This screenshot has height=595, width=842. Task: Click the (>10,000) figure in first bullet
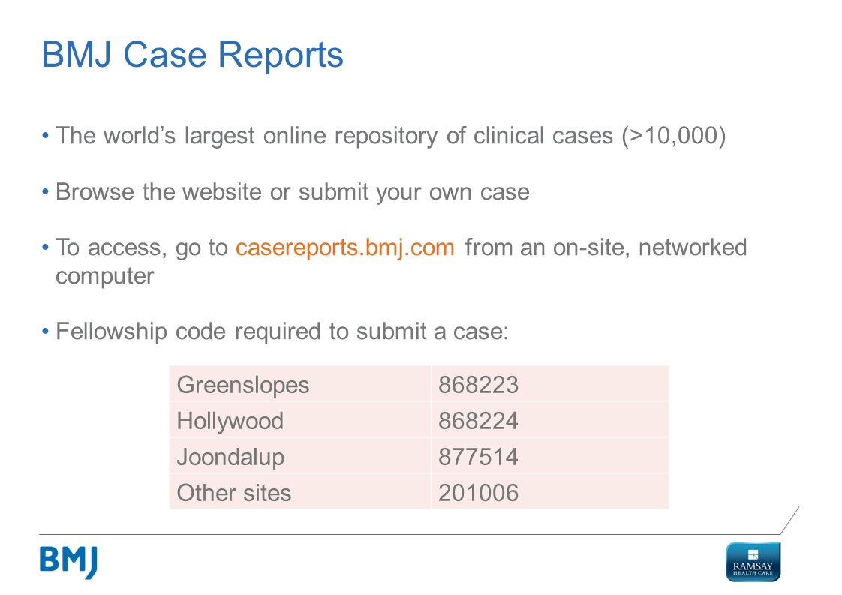tap(674, 135)
